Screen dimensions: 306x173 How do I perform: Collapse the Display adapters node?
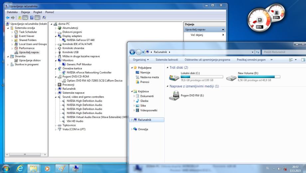(56, 36)
